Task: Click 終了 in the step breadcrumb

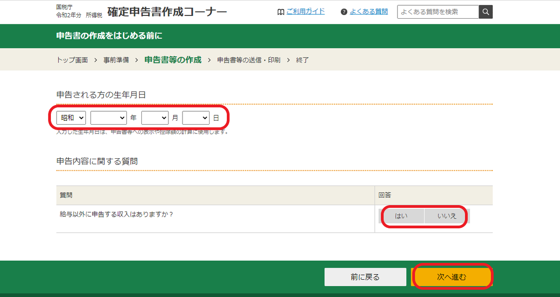Action: click(x=302, y=60)
